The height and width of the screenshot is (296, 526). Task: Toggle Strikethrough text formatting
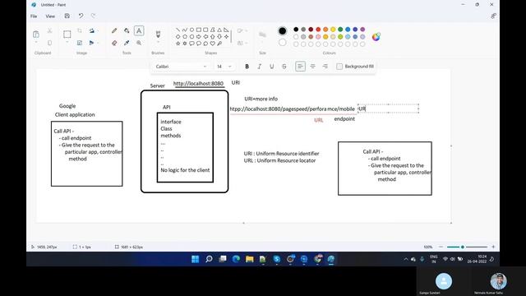[284, 67]
